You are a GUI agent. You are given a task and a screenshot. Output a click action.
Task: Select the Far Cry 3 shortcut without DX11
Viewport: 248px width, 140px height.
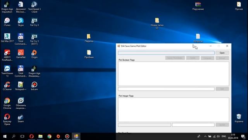point(34,22)
